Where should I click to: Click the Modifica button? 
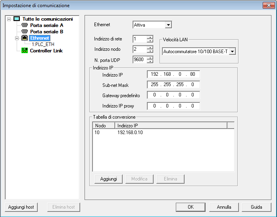[x=139, y=179]
